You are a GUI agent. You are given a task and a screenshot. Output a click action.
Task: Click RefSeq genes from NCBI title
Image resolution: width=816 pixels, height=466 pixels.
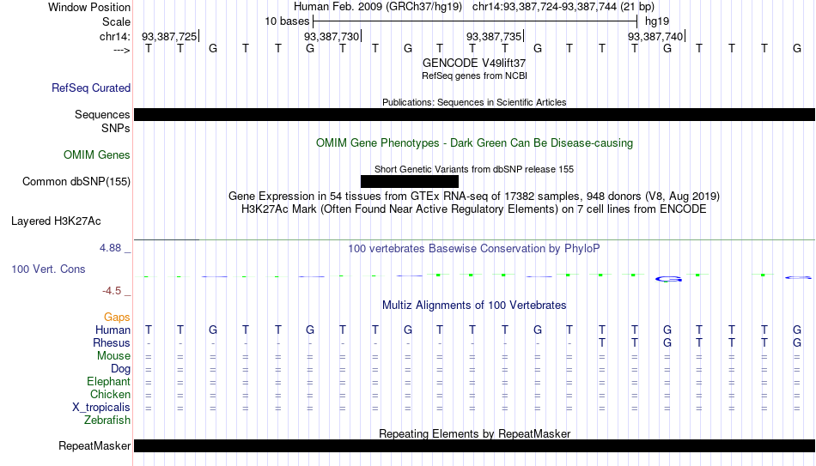point(475,76)
